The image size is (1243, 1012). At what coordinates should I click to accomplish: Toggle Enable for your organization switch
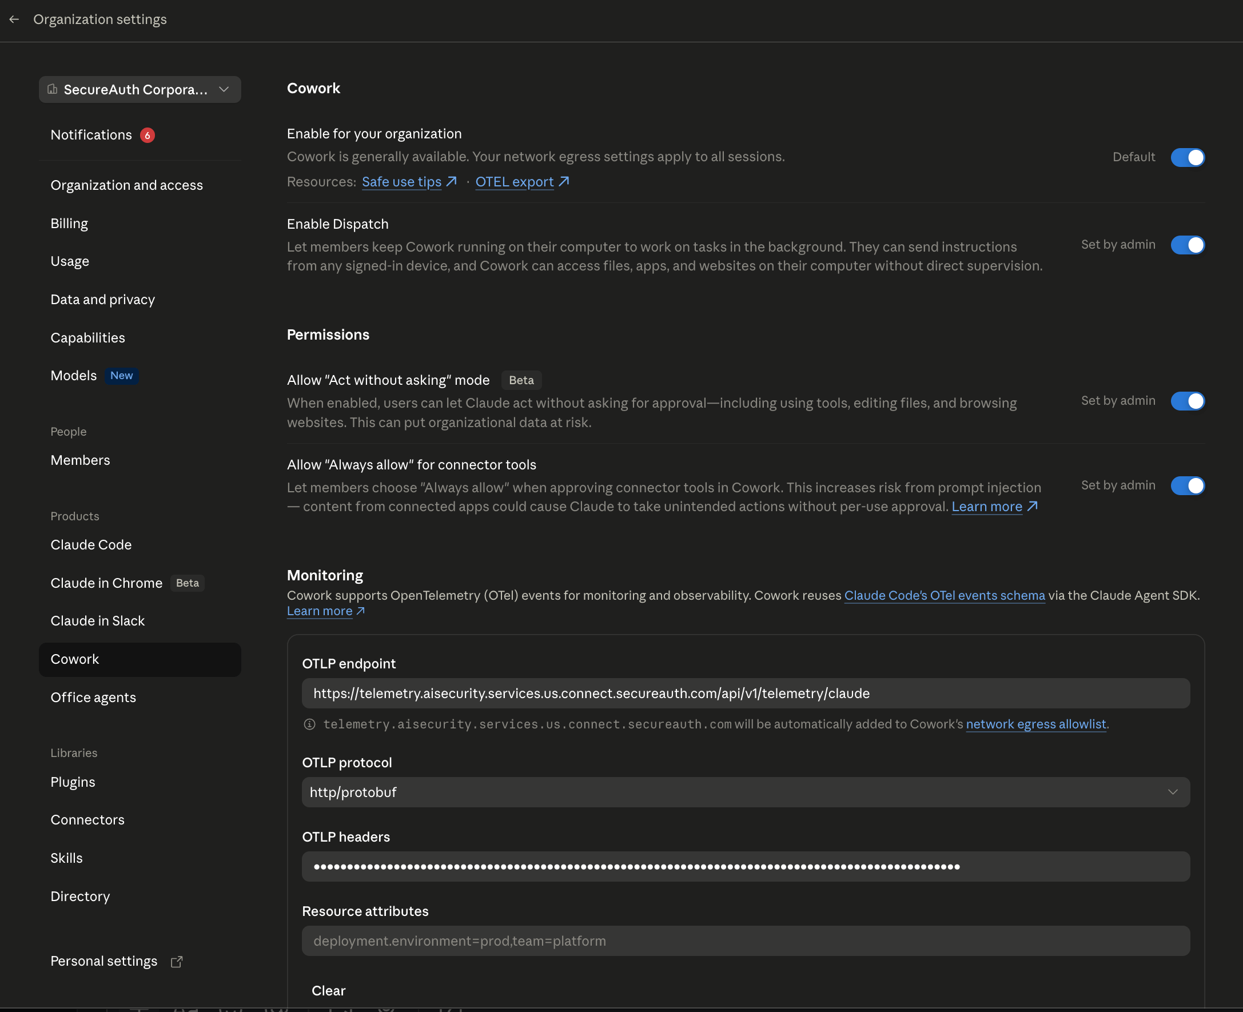pyautogui.click(x=1188, y=157)
